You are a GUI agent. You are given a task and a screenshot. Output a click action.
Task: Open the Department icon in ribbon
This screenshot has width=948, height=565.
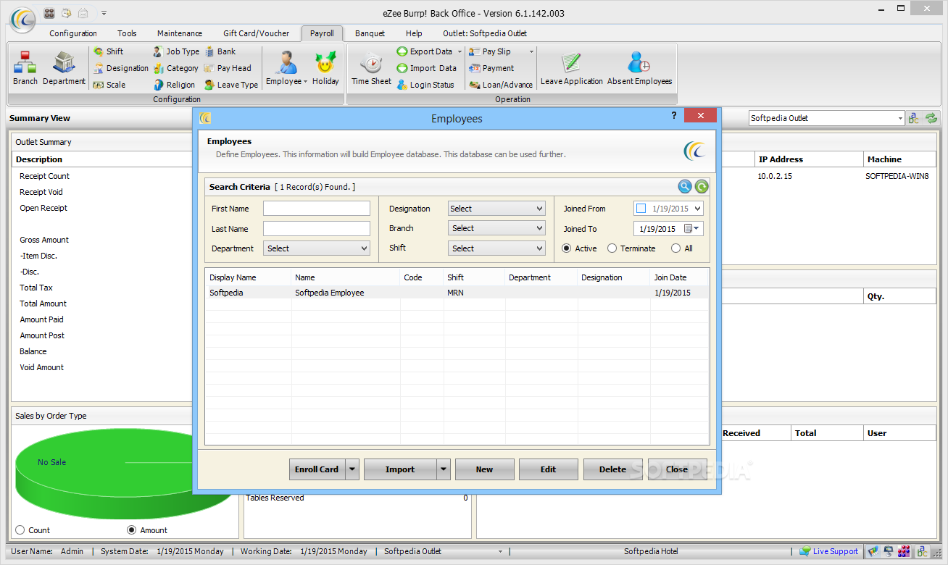[64, 68]
